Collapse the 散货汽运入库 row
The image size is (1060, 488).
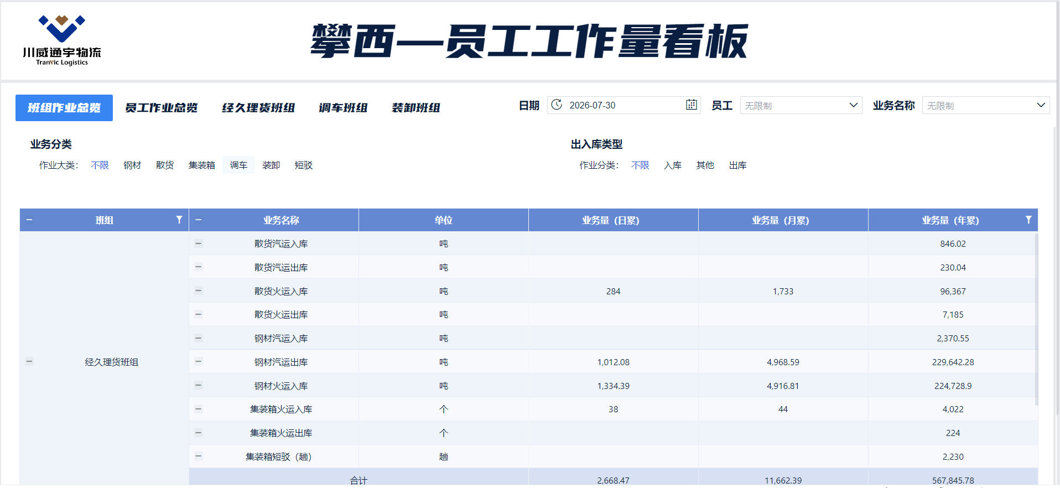click(x=199, y=243)
